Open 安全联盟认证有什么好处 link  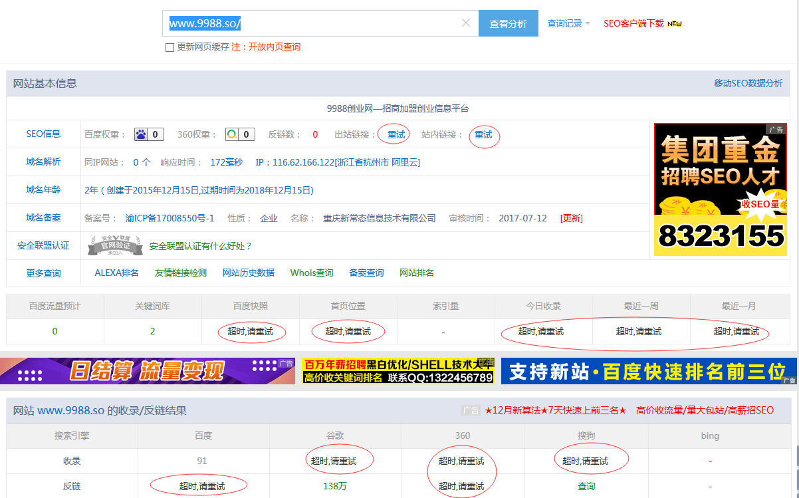pyautogui.click(x=201, y=246)
